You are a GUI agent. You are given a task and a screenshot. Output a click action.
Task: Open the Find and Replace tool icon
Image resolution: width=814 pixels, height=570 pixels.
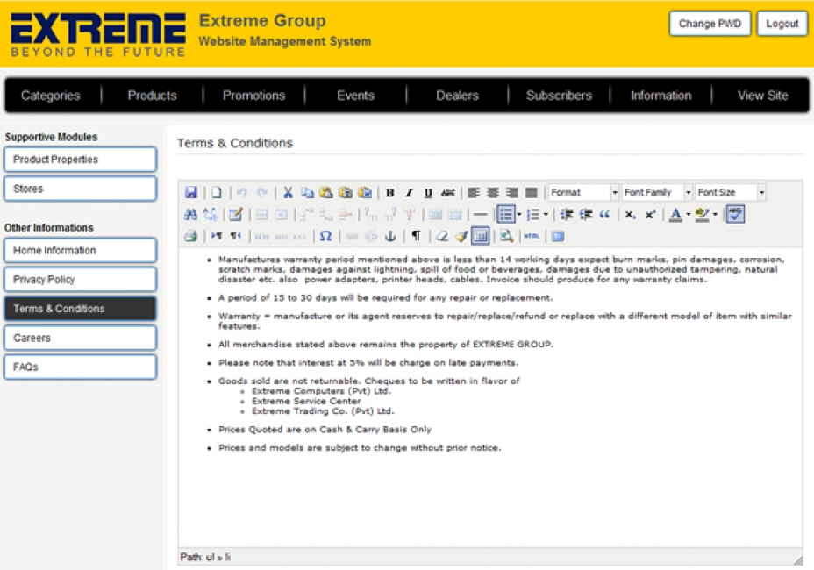point(211,214)
